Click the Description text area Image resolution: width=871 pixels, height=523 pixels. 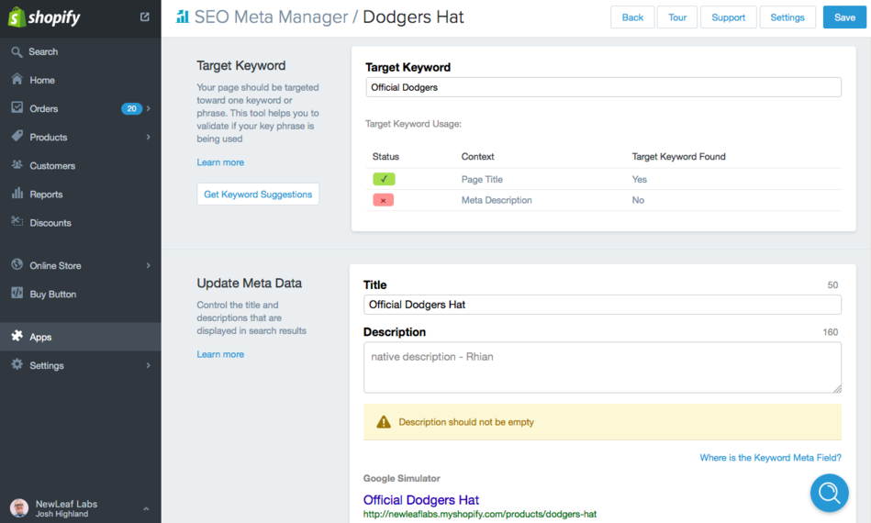click(602, 367)
